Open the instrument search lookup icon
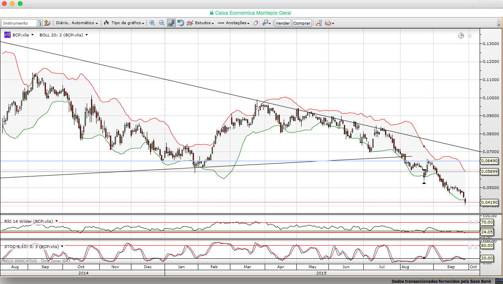This screenshot has width=503, height=284. [x=40, y=23]
